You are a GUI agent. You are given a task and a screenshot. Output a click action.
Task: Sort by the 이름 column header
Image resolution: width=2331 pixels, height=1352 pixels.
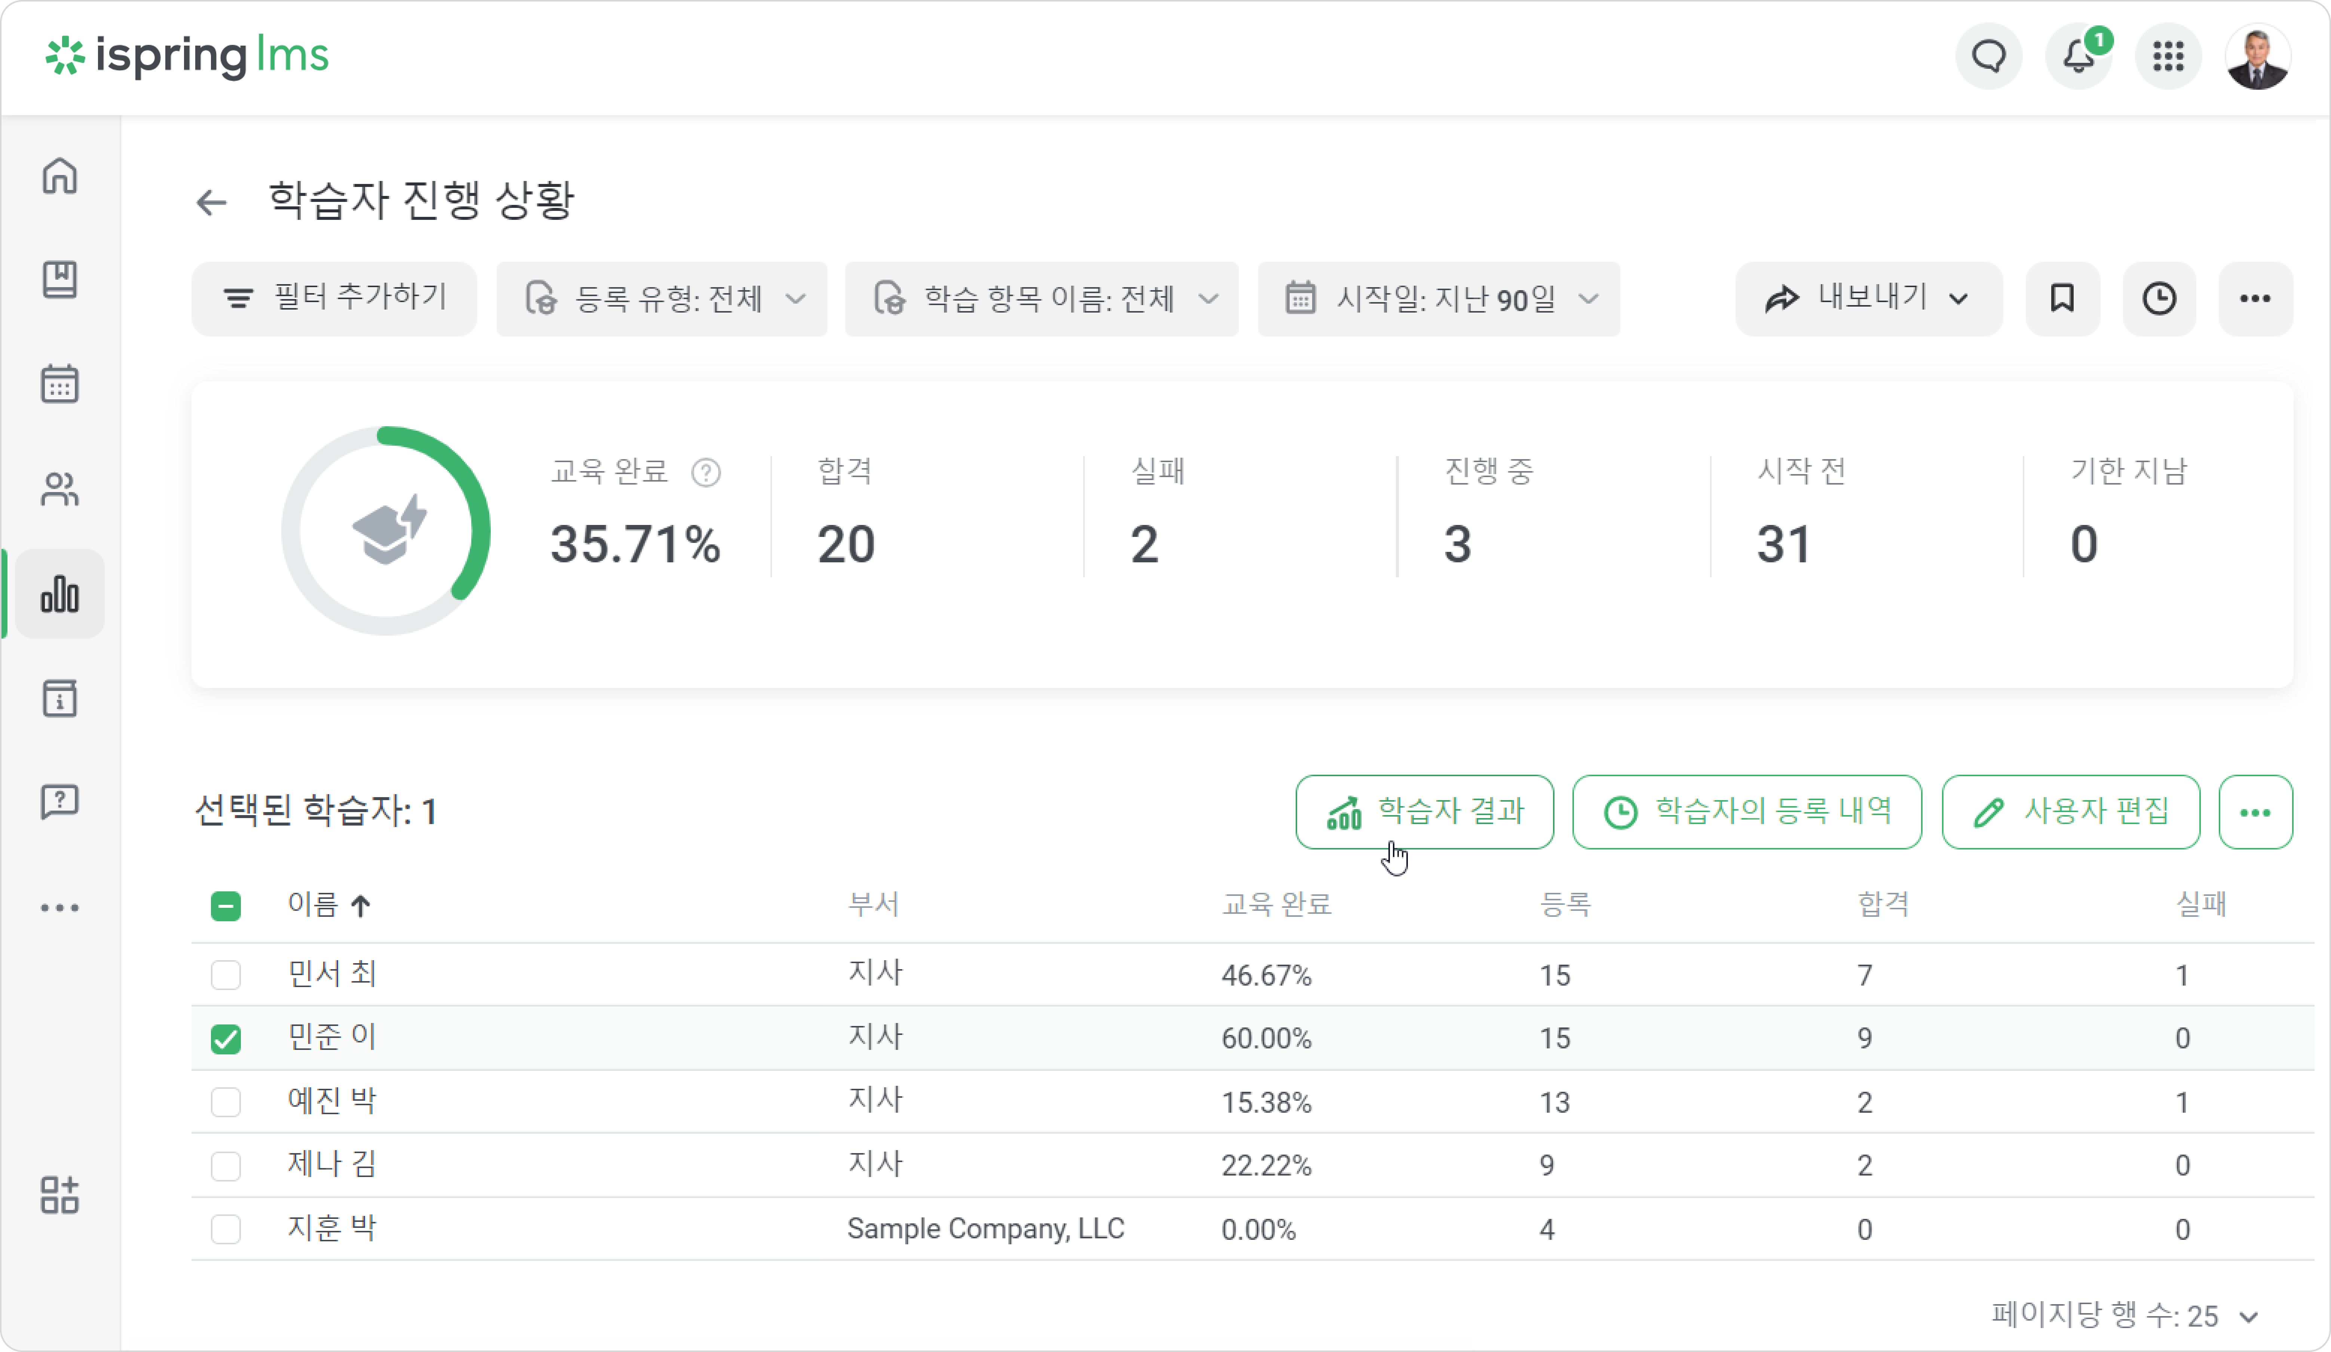point(329,904)
